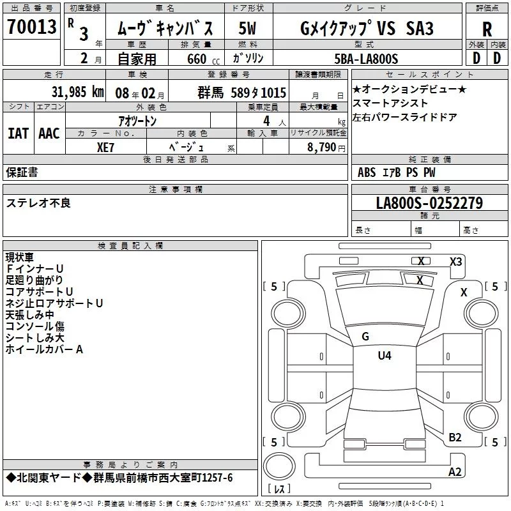This screenshot has height=511, width=511.
Task: Click the recycle deposit '8,790円'
Action: click(326, 148)
